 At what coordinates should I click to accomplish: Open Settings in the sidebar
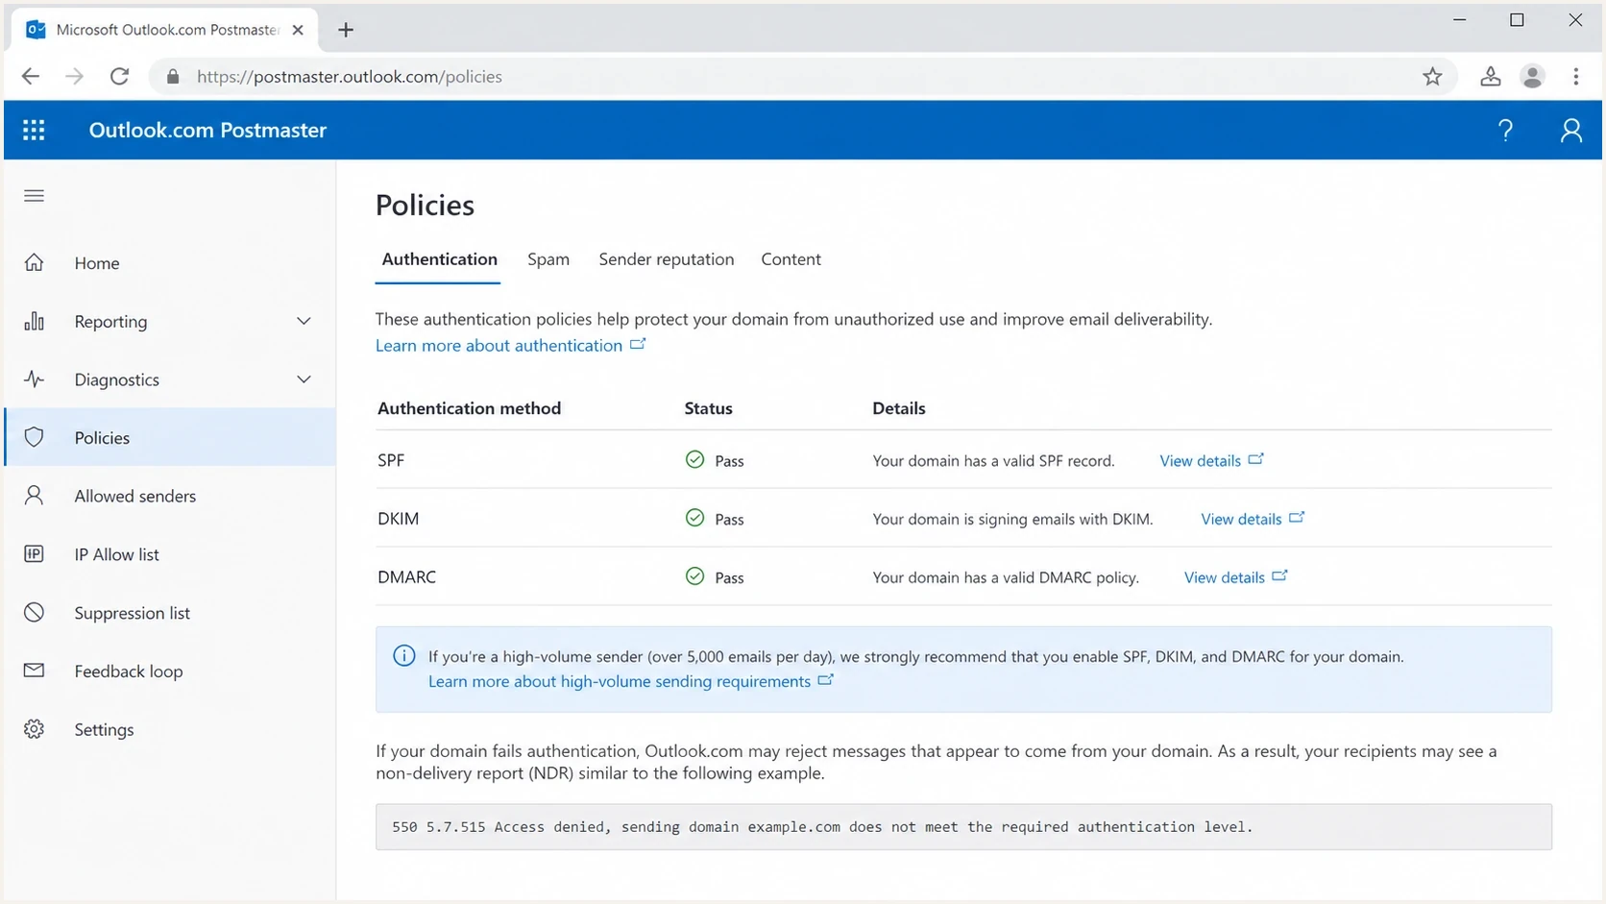click(x=170, y=729)
